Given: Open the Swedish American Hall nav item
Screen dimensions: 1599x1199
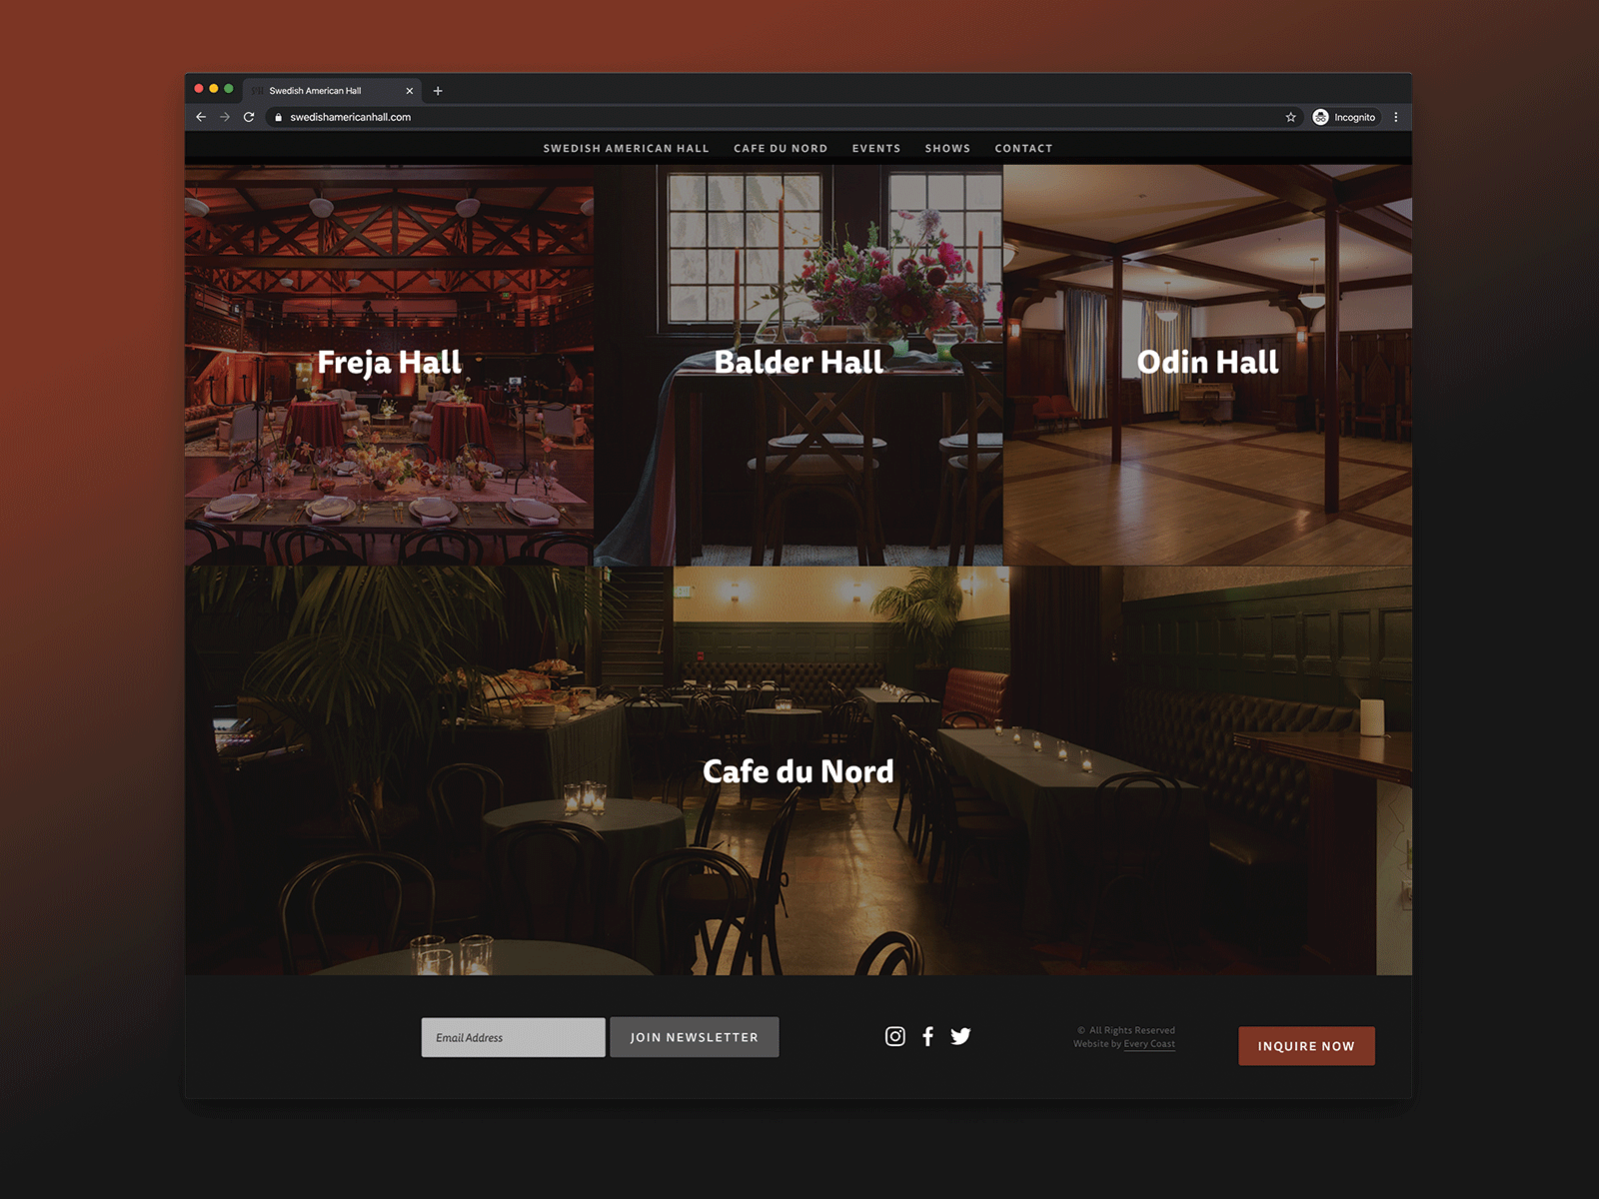Looking at the screenshot, I should (x=627, y=149).
